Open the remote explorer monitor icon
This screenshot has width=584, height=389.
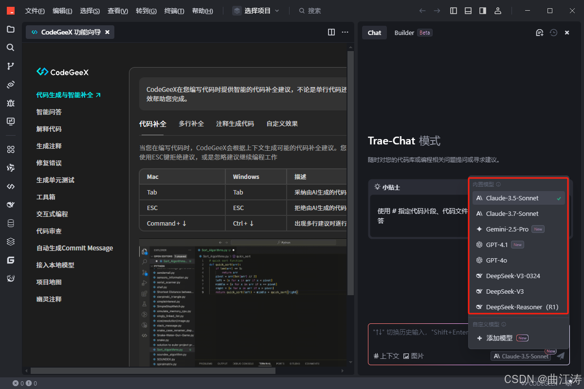[x=11, y=122]
